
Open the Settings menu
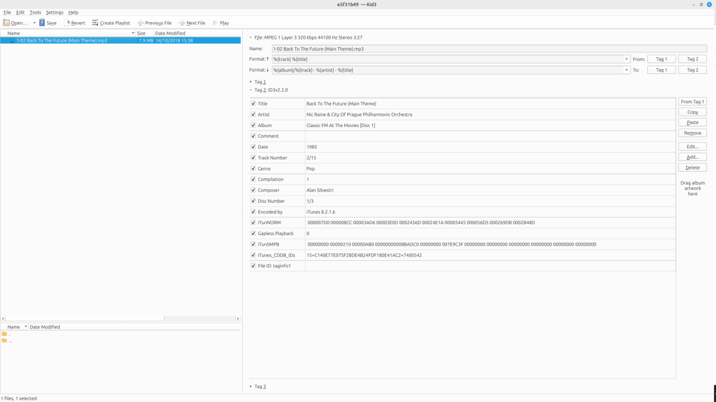54,12
